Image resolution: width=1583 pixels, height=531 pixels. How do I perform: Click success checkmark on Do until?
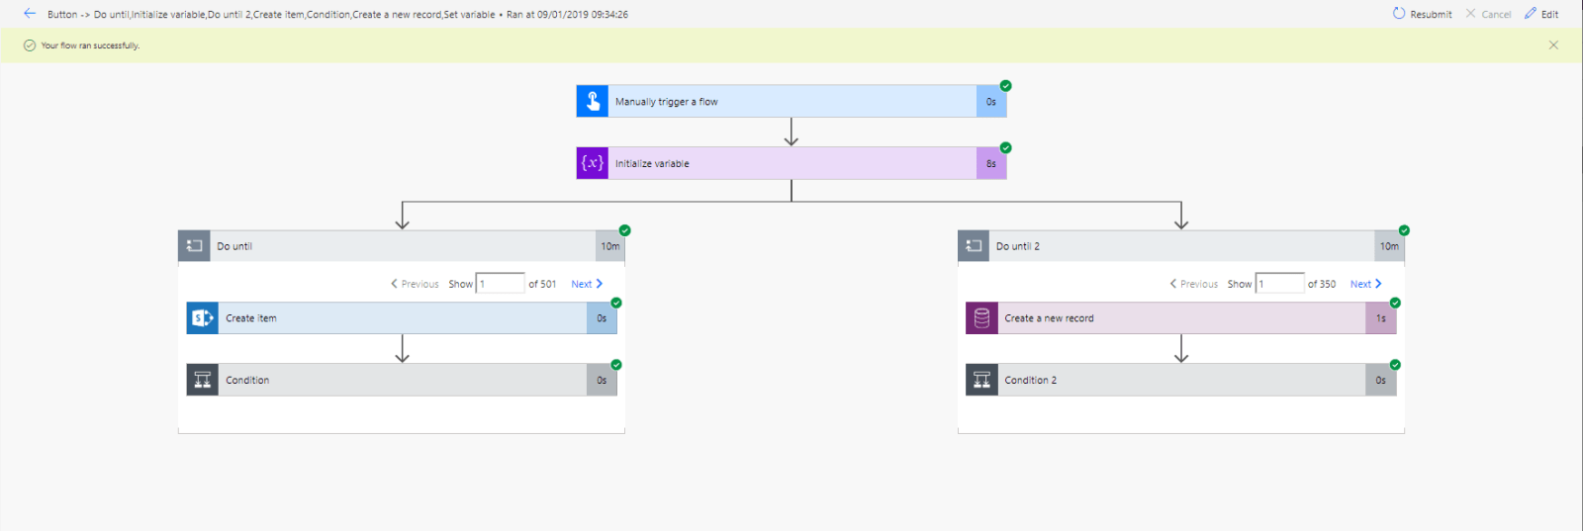tap(624, 230)
